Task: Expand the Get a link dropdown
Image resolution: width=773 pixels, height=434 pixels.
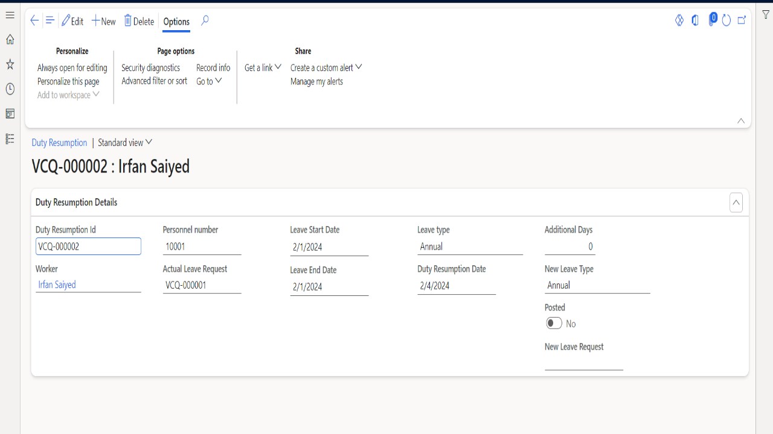Action: (x=263, y=68)
